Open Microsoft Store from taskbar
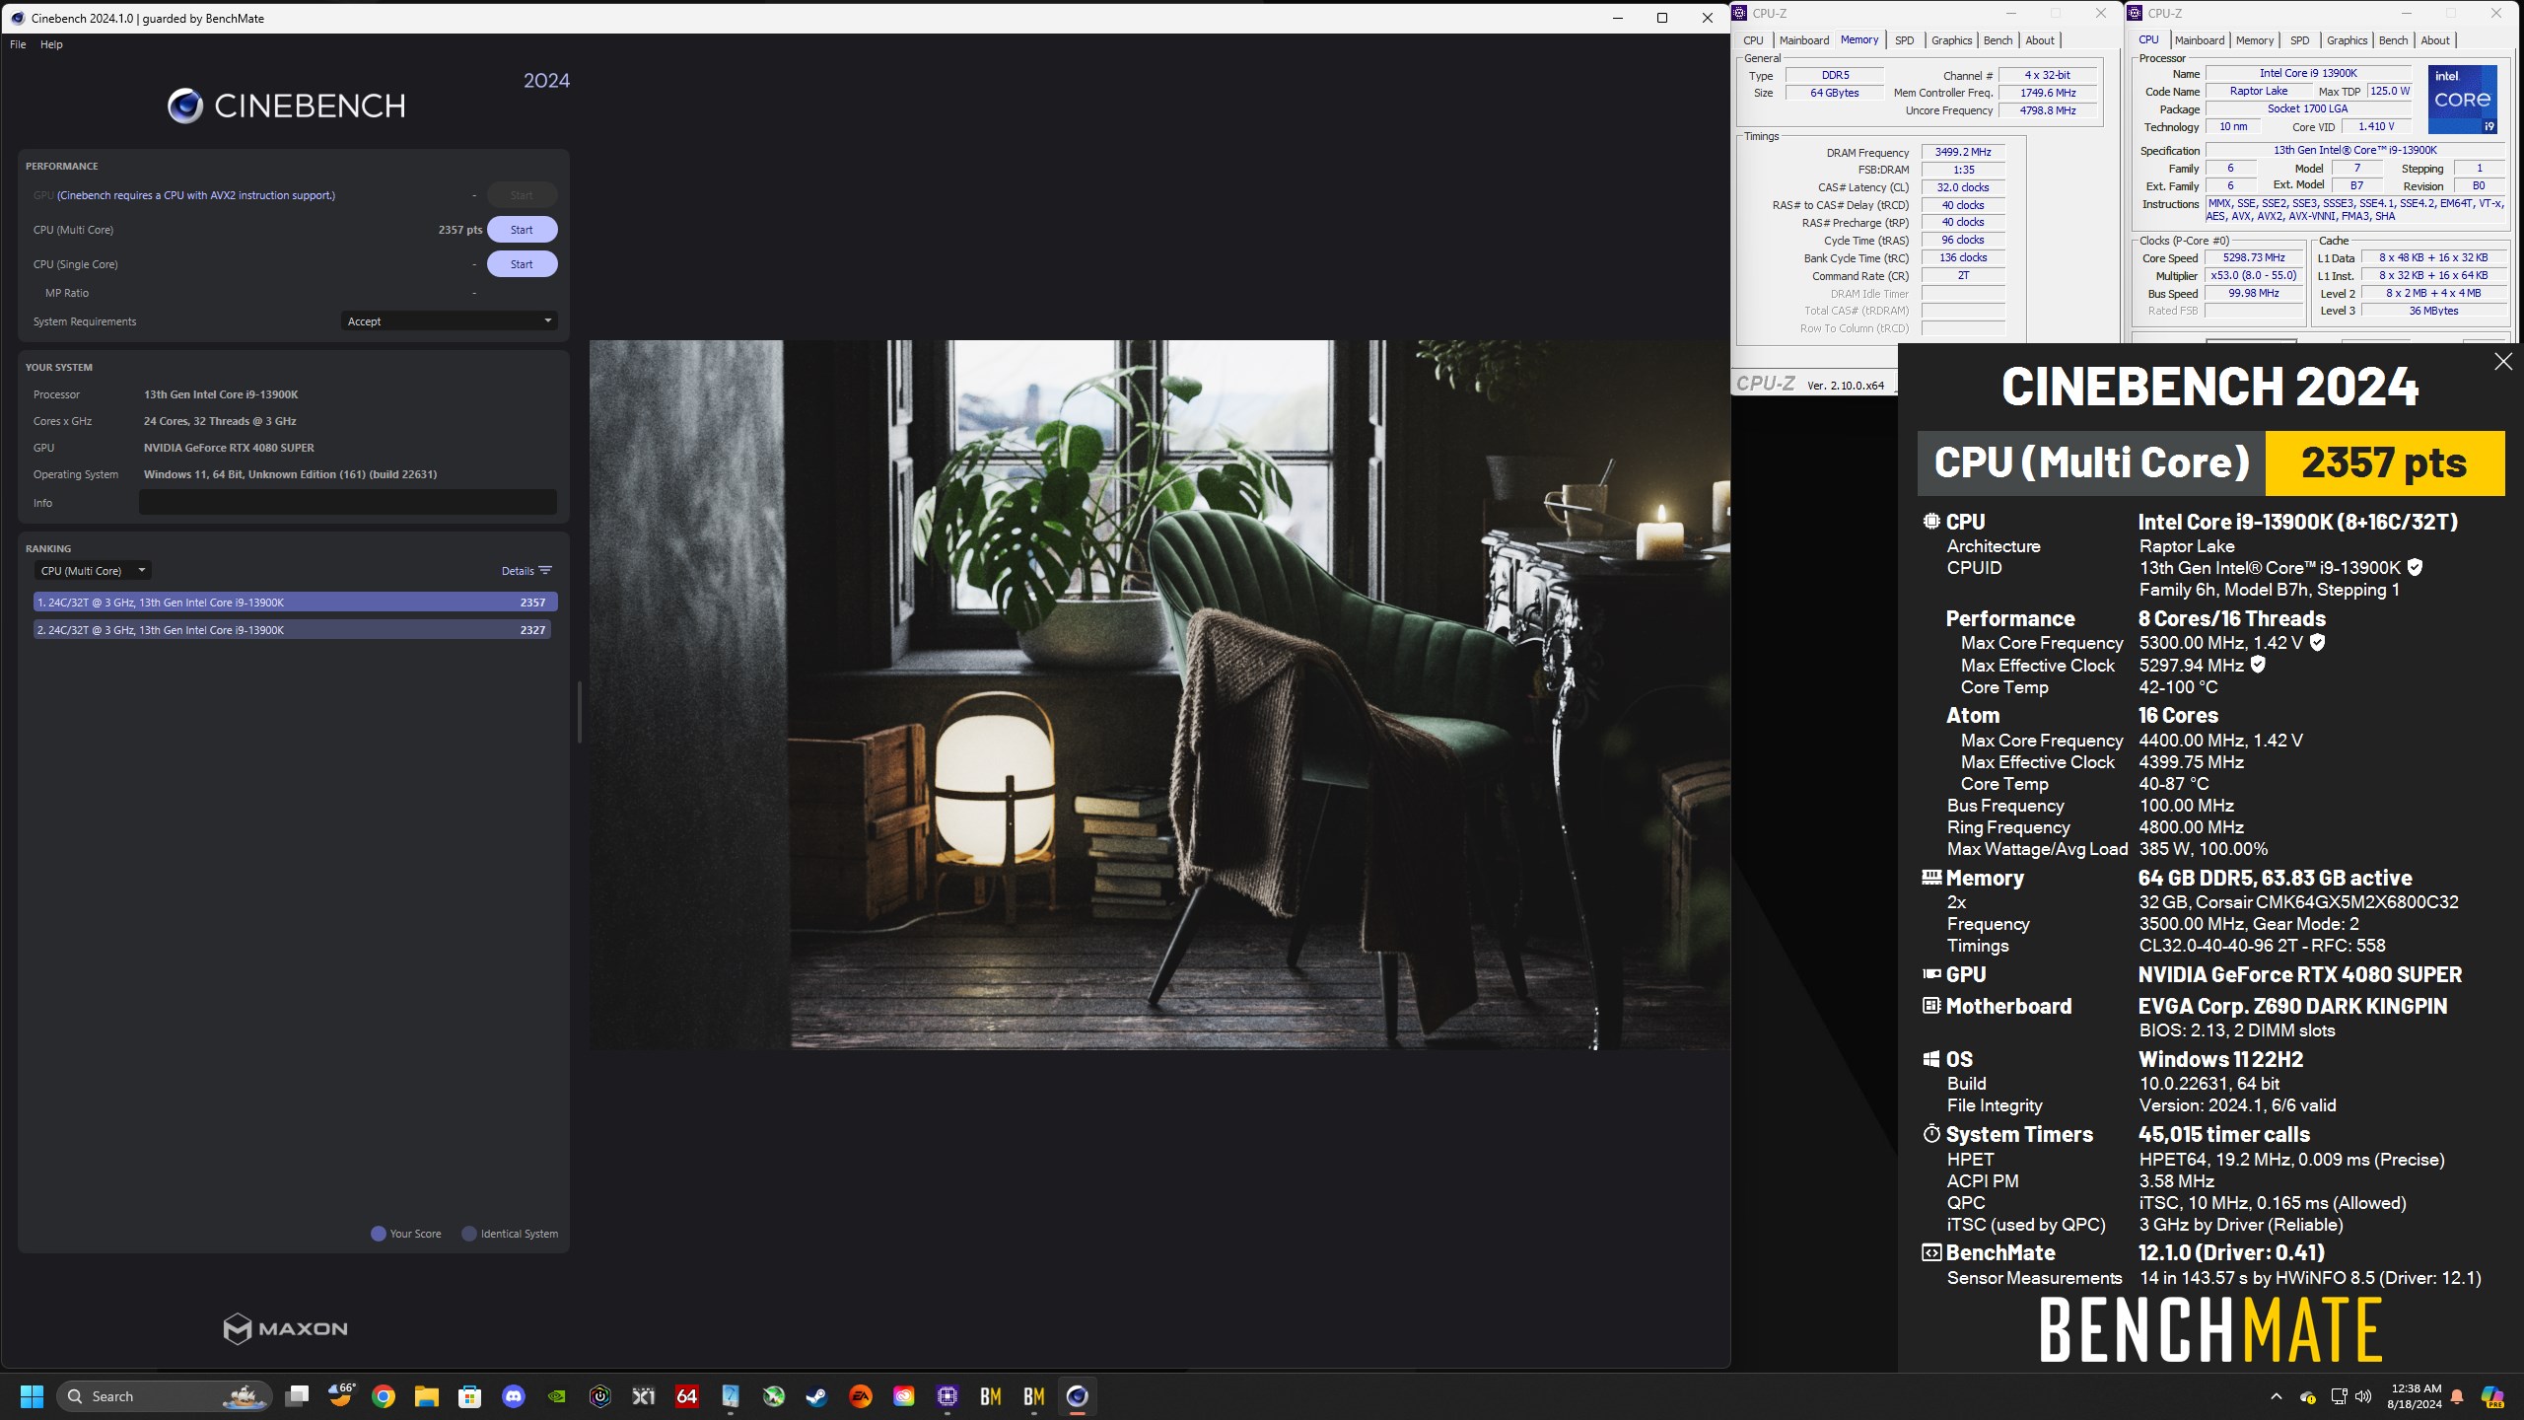The height and width of the screenshot is (1420, 2524). pyautogui.click(x=469, y=1396)
